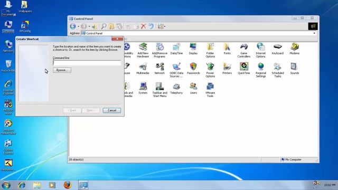Image resolution: width=338 pixels, height=190 pixels.
Task: Click the disabled Next button in the wizard
Action: coord(91,110)
